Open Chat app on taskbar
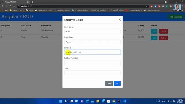The height and width of the screenshot is (104, 185). point(82,101)
